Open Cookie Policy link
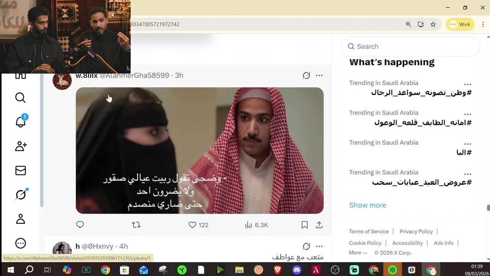Viewport: 490px width, 276px height. click(x=365, y=243)
